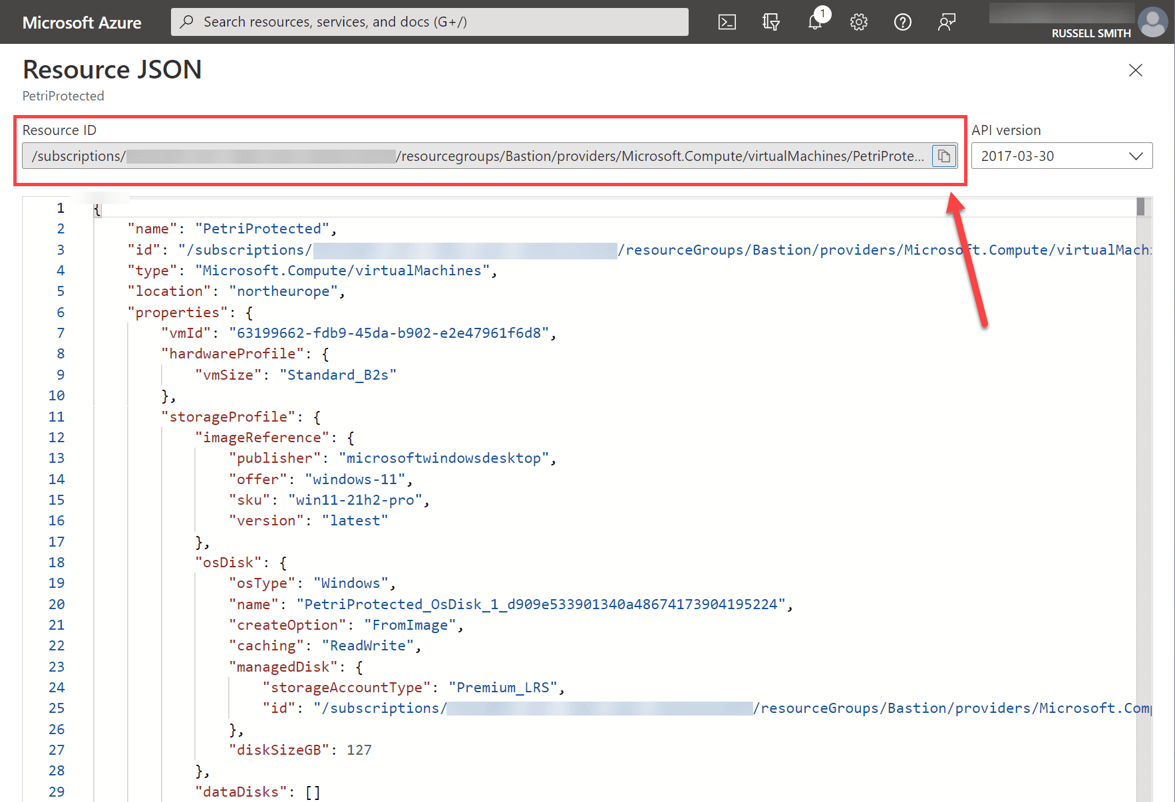Open the Cloud Shell terminal
This screenshot has width=1175, height=802.
click(x=727, y=21)
